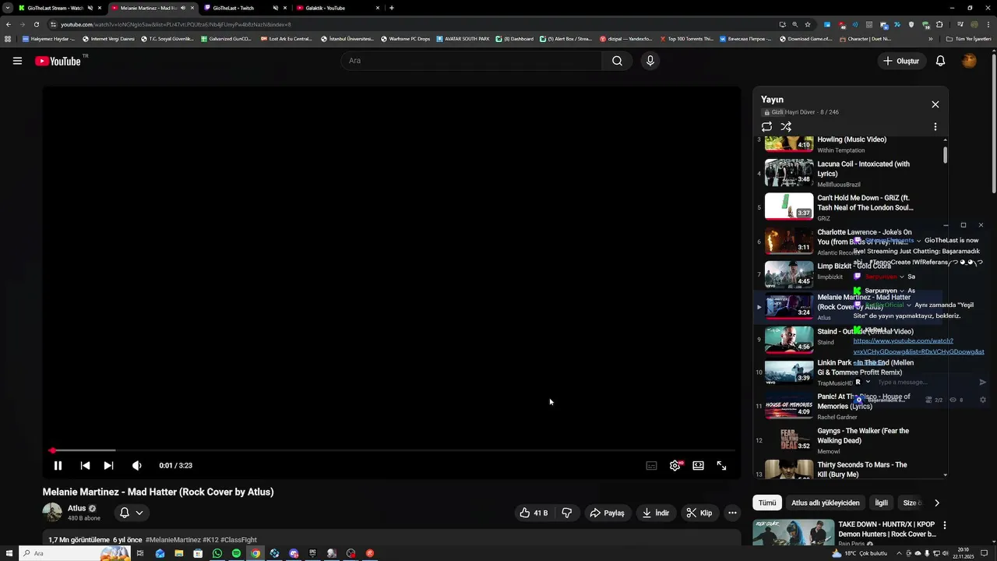Open a new browser tab
The height and width of the screenshot is (561, 997).
[x=391, y=8]
